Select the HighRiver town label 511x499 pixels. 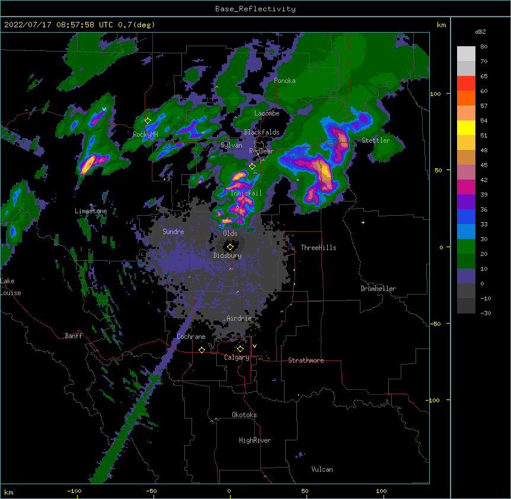pos(255,440)
